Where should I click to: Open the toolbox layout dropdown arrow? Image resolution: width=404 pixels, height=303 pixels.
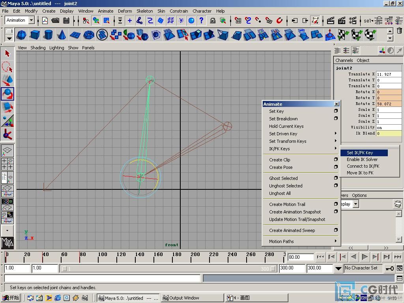[x=7, y=230]
